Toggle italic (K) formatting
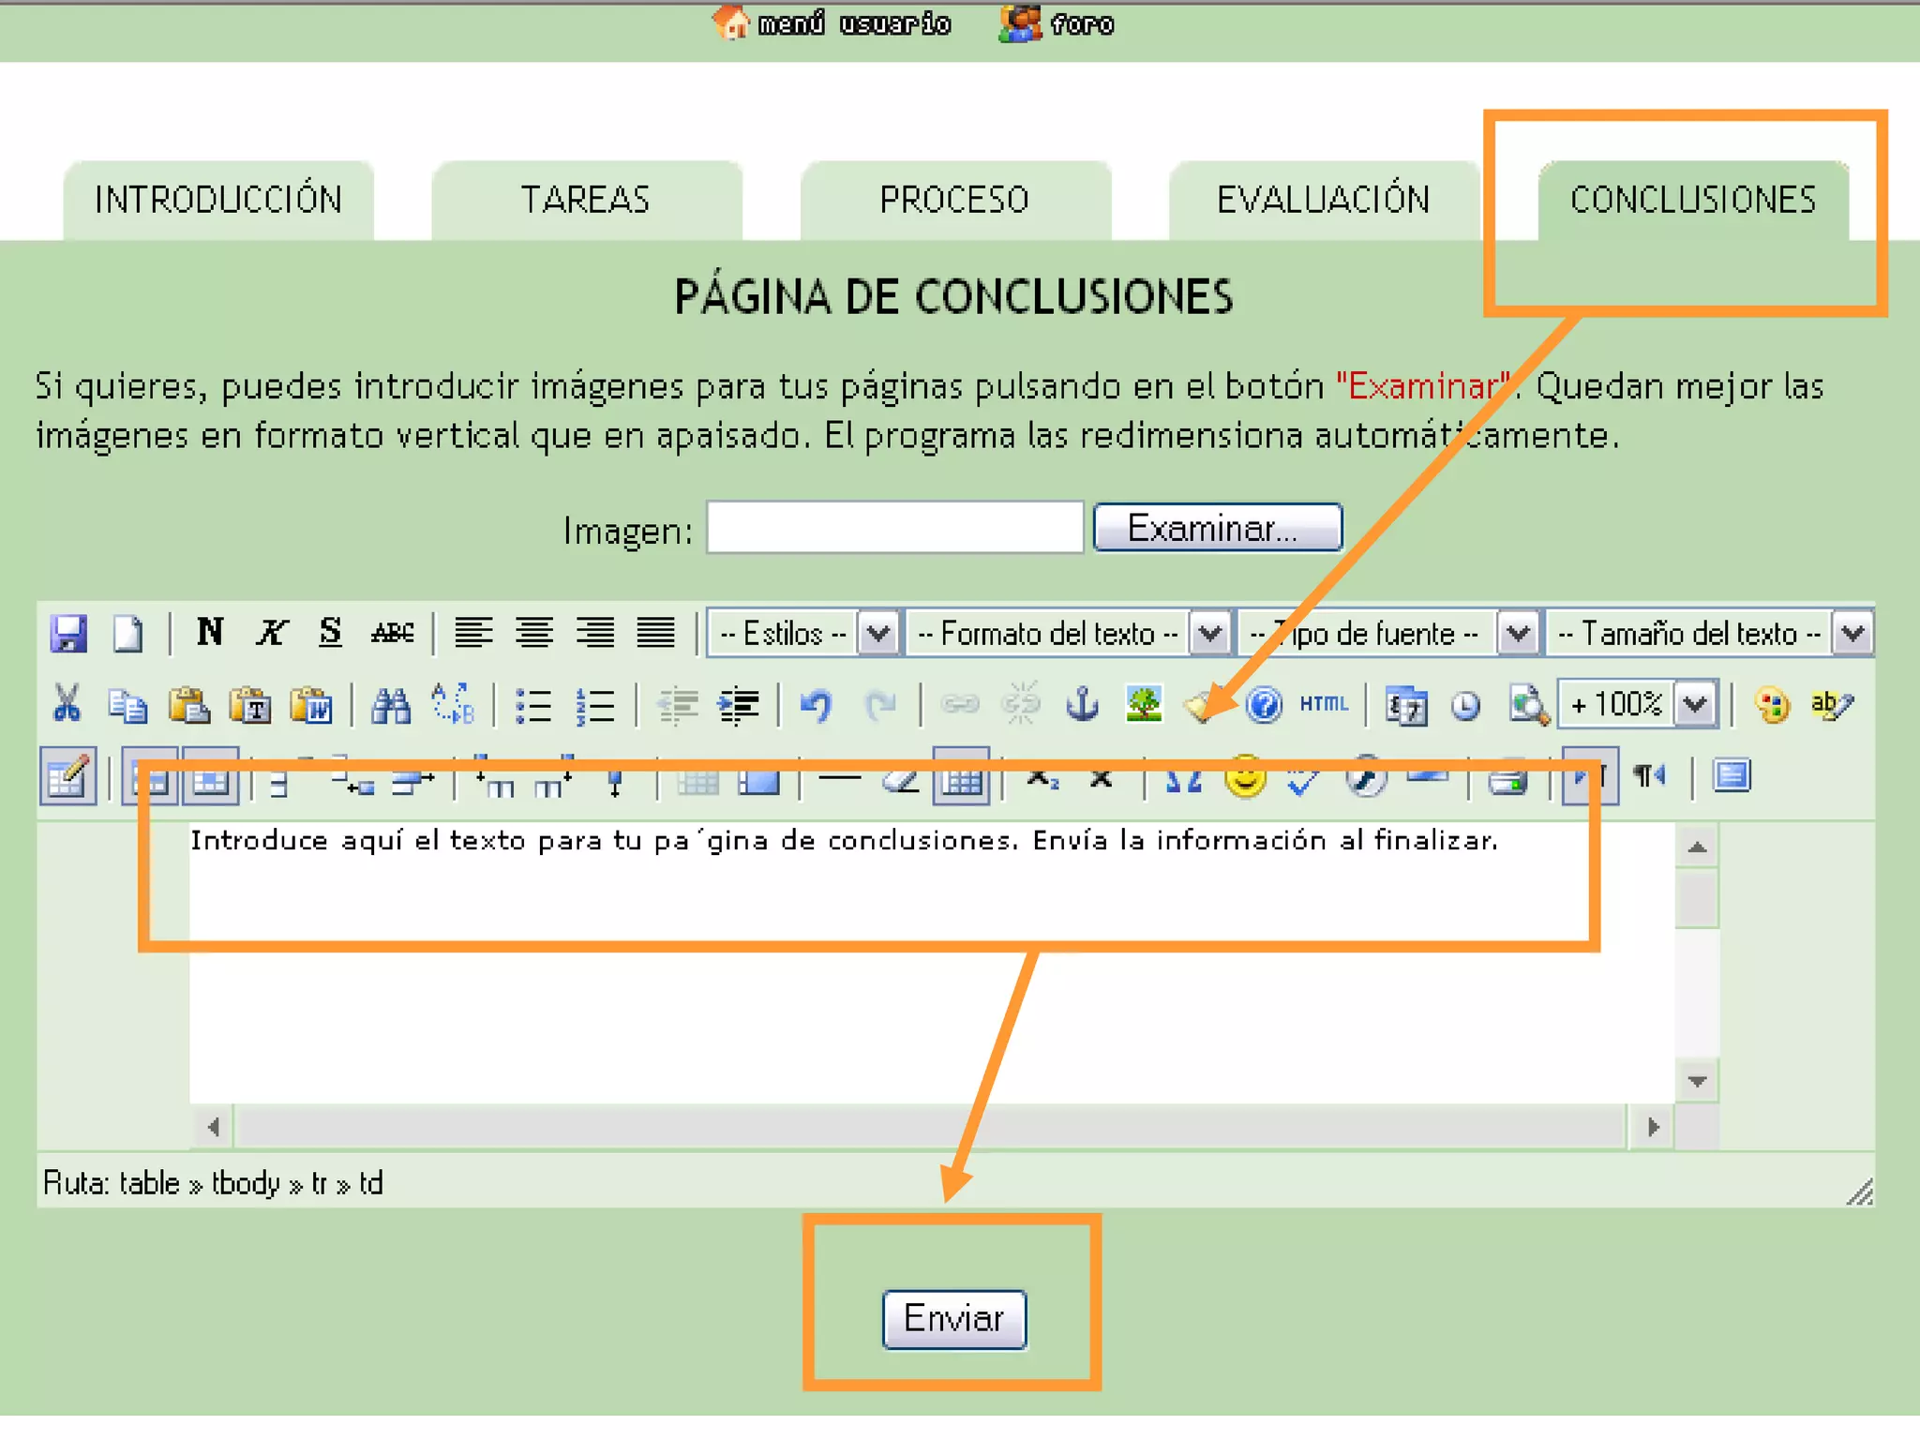Viewport: 1920px width, 1440px height. 271,633
